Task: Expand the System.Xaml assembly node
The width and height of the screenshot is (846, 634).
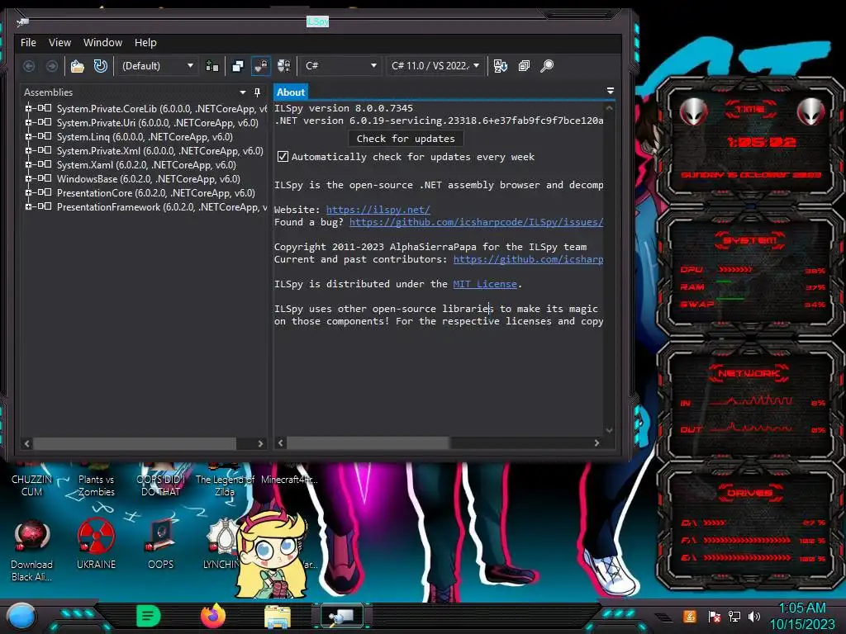Action: pyautogui.click(x=28, y=164)
